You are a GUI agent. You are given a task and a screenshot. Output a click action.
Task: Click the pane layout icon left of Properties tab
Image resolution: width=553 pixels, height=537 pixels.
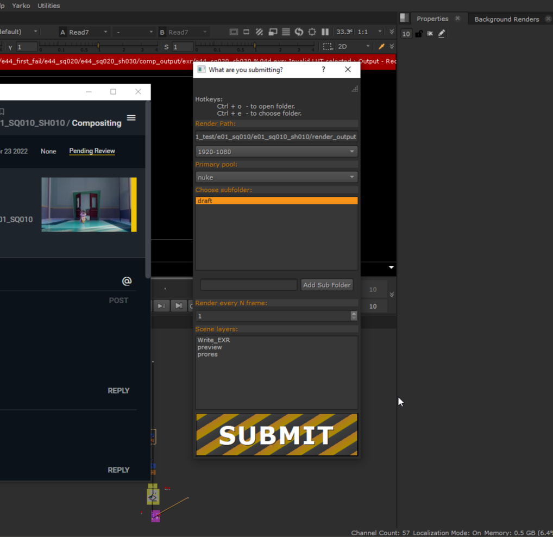(x=404, y=18)
